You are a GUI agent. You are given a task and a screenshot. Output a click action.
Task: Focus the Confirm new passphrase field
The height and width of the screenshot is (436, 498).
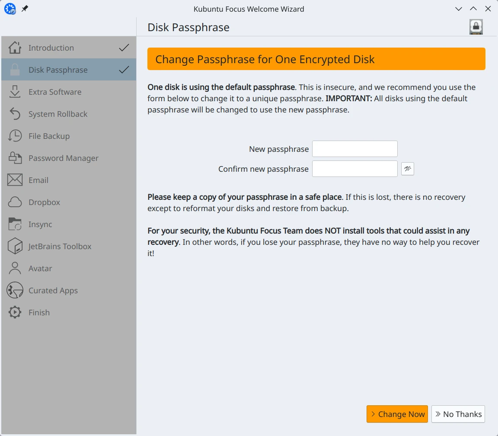pos(355,169)
